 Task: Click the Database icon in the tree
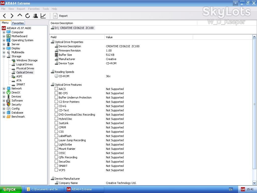coord(9,113)
